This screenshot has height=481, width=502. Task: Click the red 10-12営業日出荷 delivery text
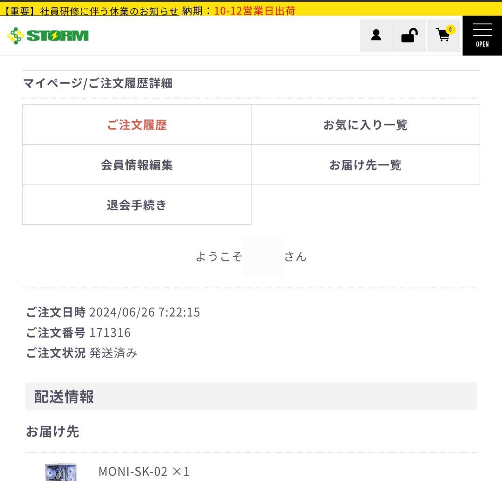(254, 11)
